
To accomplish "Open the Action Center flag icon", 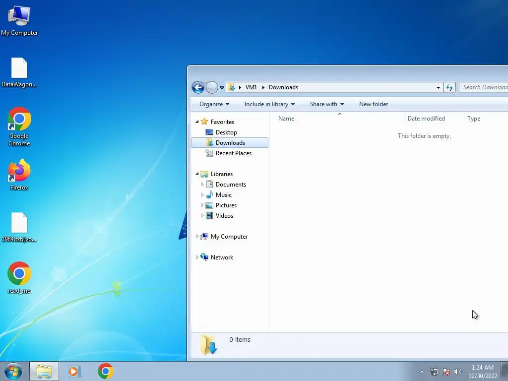I will pyautogui.click(x=446, y=372).
